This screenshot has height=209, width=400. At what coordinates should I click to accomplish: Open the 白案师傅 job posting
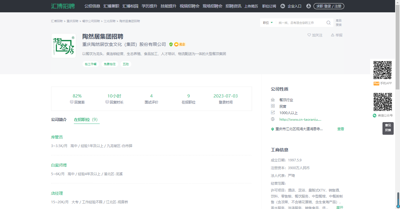click(x=59, y=165)
